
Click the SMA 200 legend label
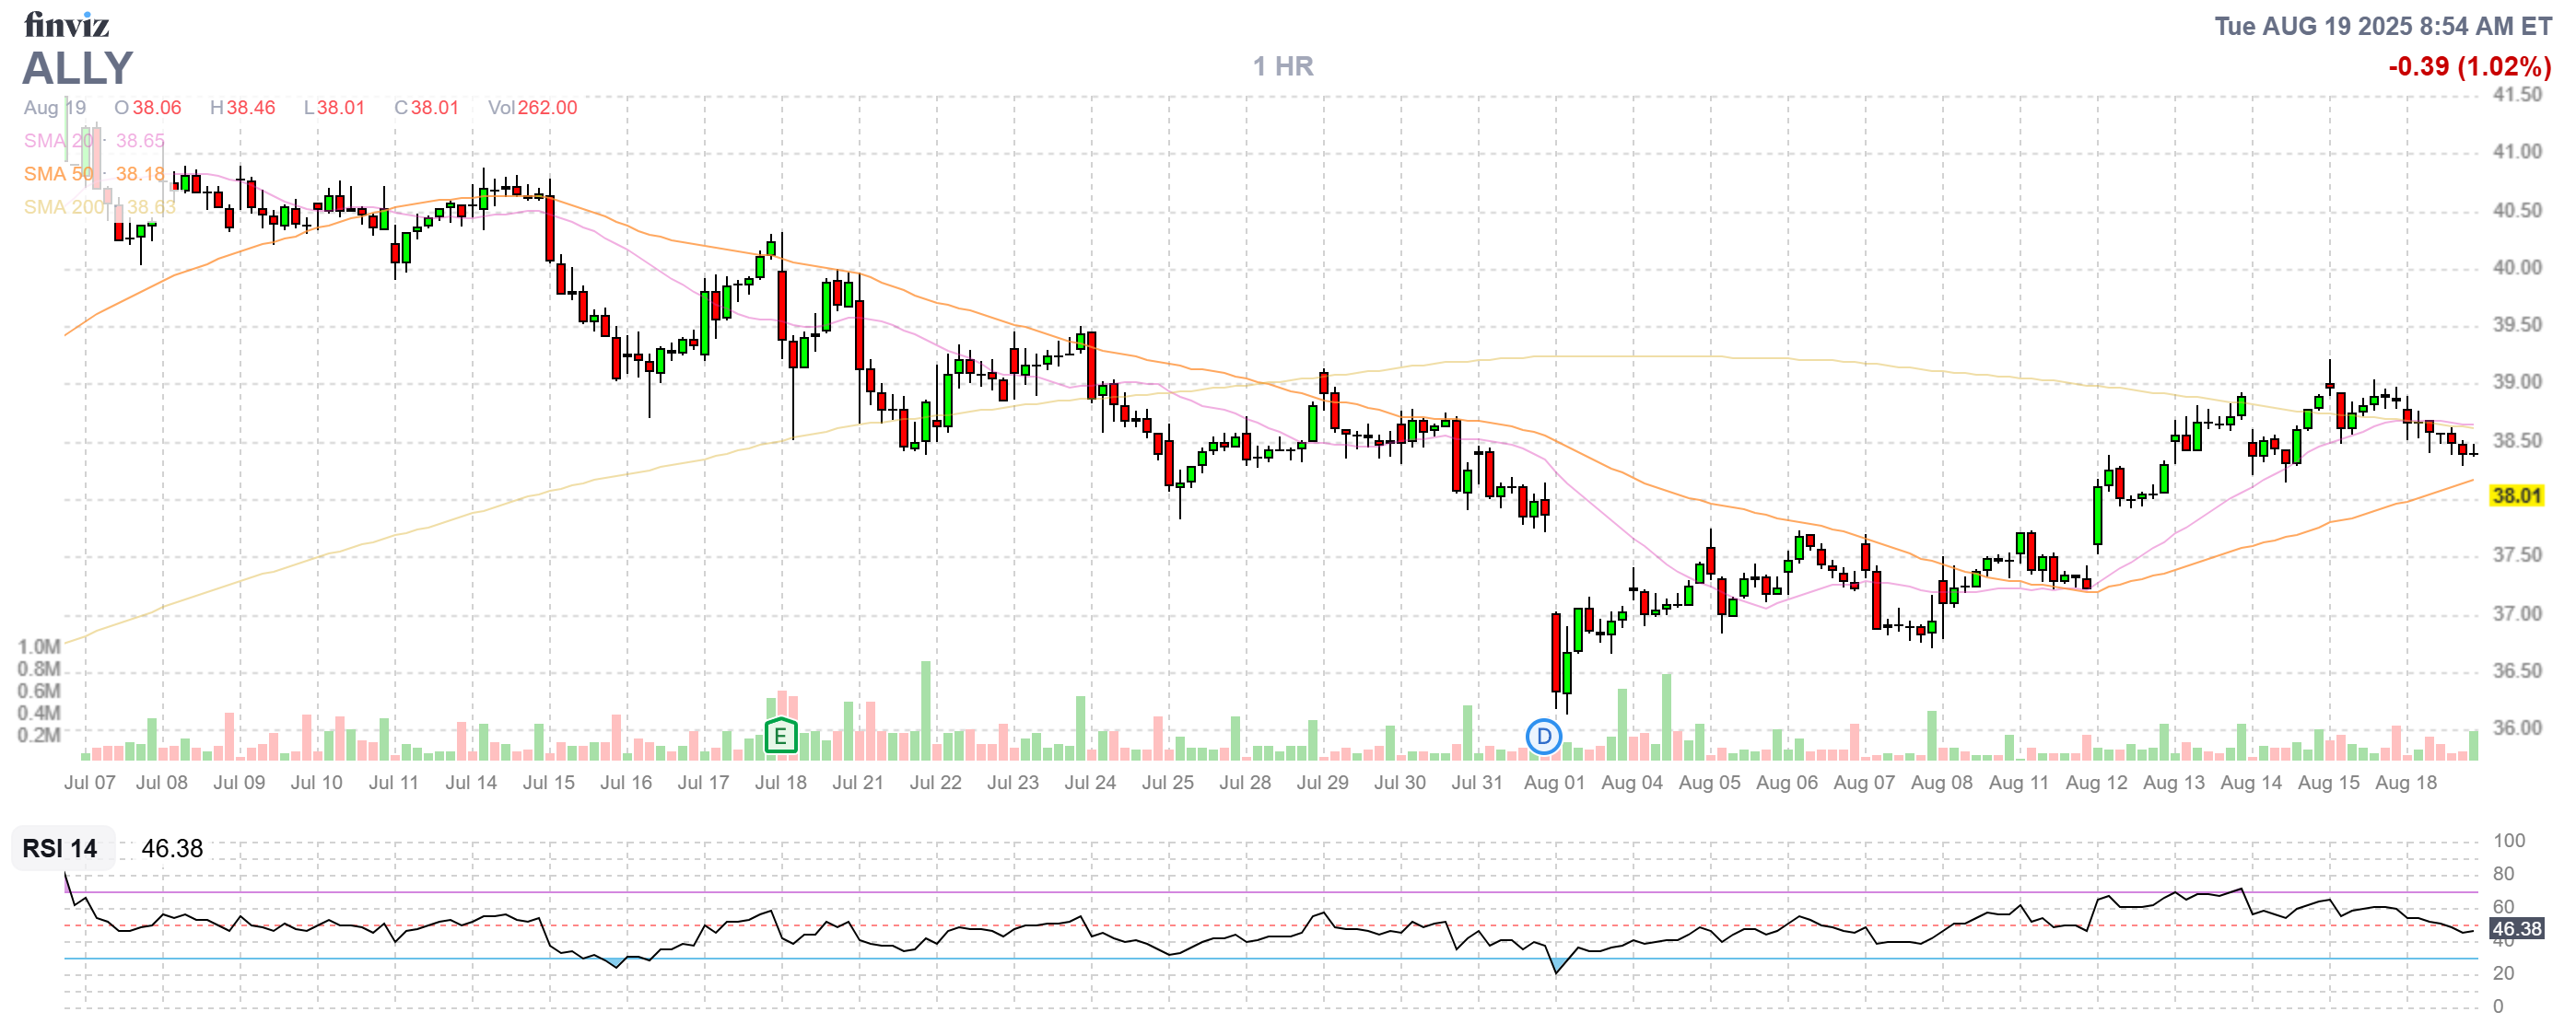click(x=63, y=207)
